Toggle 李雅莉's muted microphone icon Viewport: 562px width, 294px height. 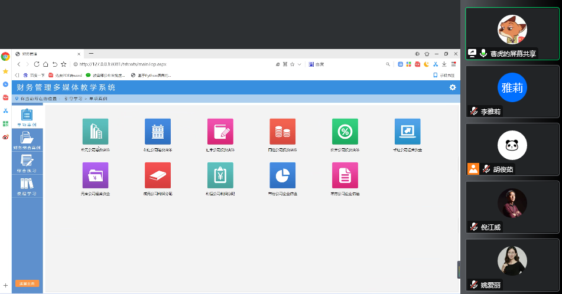coord(474,111)
